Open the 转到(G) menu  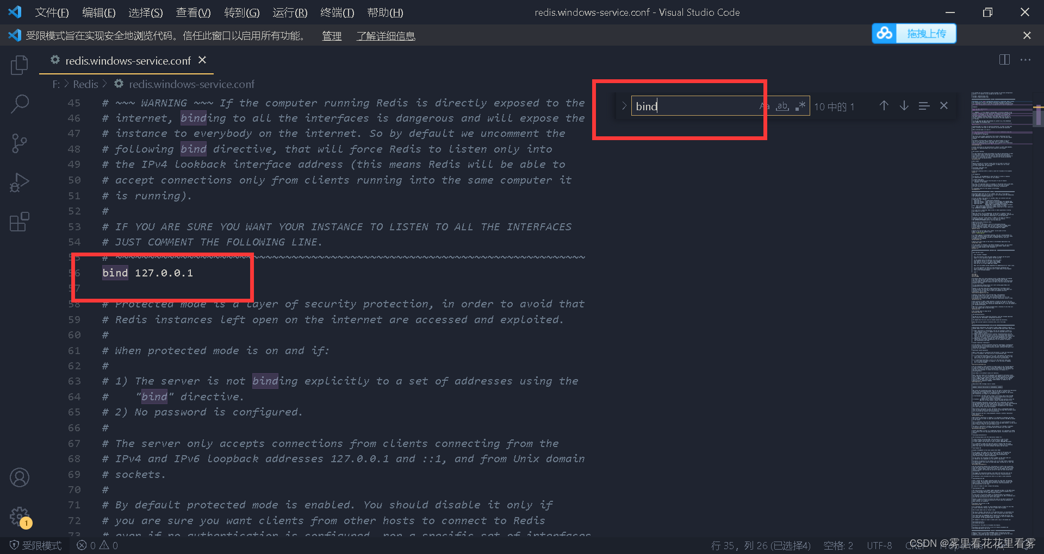click(241, 12)
